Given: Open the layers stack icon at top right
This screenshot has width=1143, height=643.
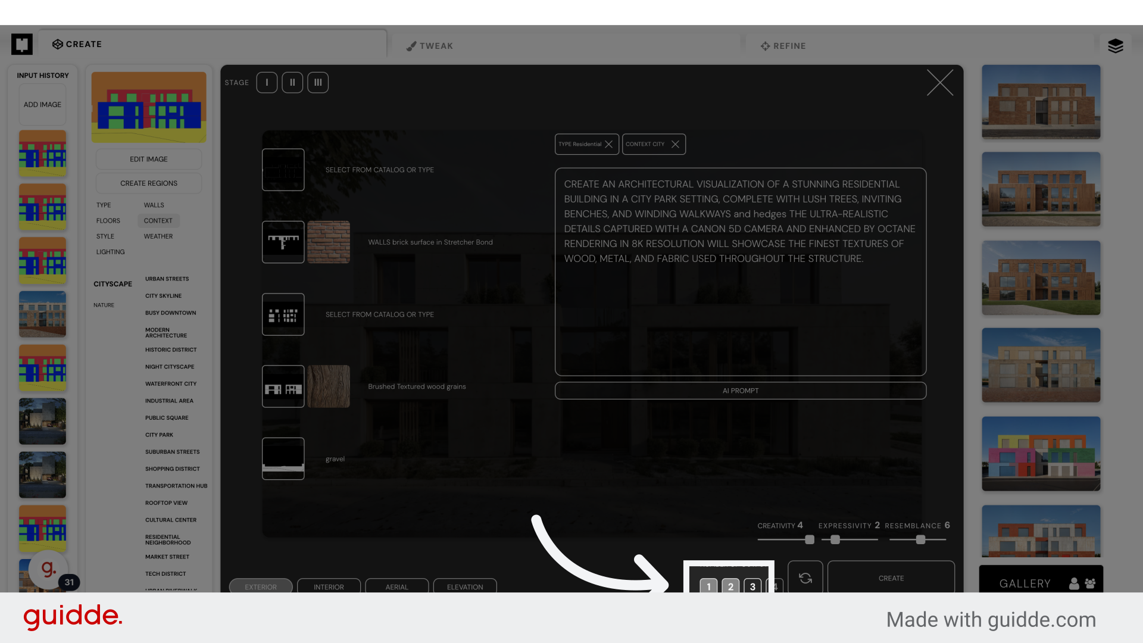Looking at the screenshot, I should 1115,46.
